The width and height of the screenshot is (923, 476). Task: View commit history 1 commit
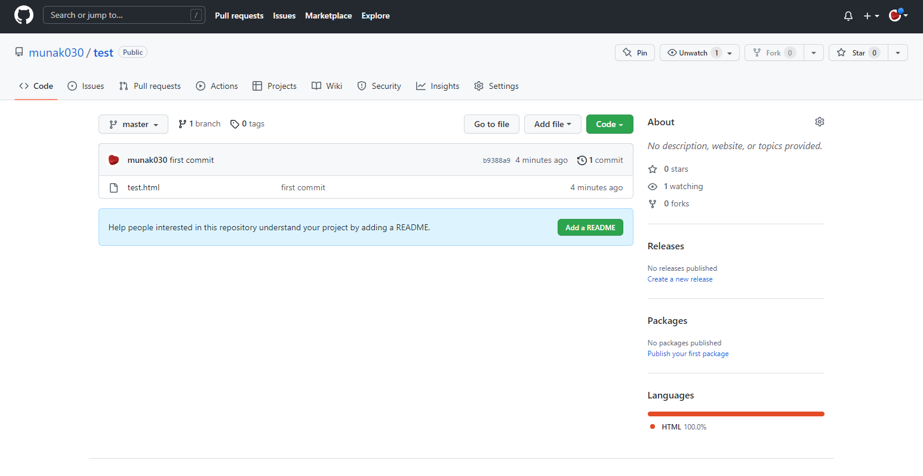pyautogui.click(x=600, y=160)
